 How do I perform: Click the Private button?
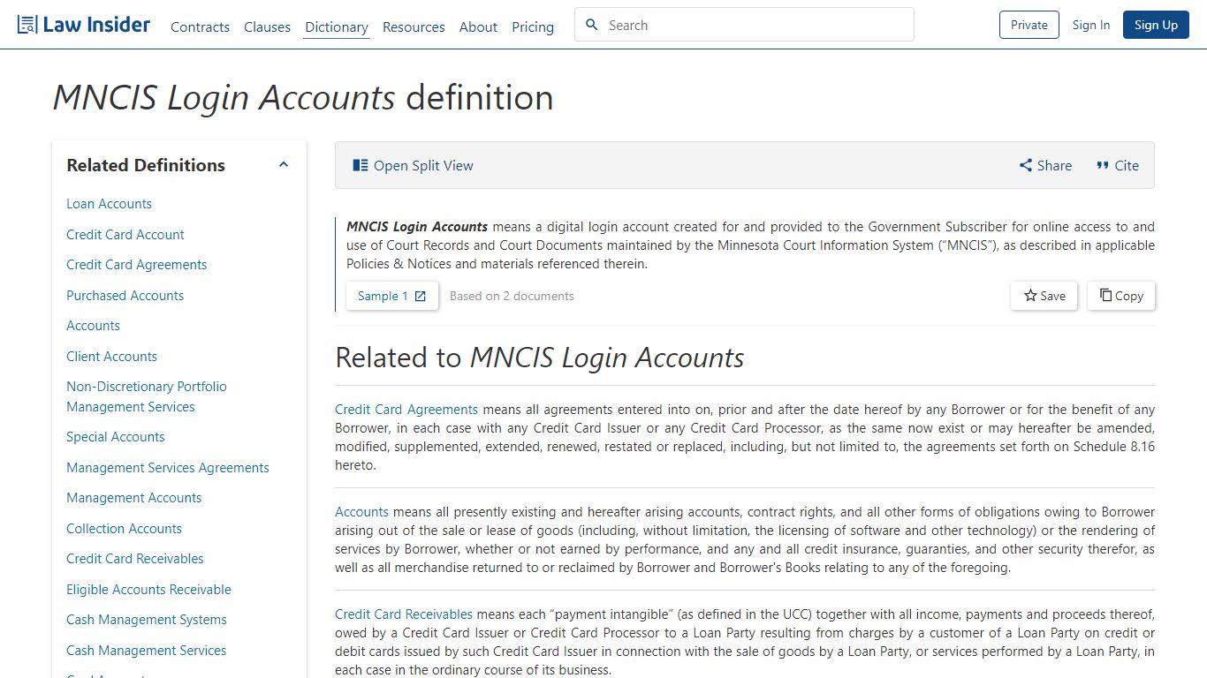tap(1029, 25)
